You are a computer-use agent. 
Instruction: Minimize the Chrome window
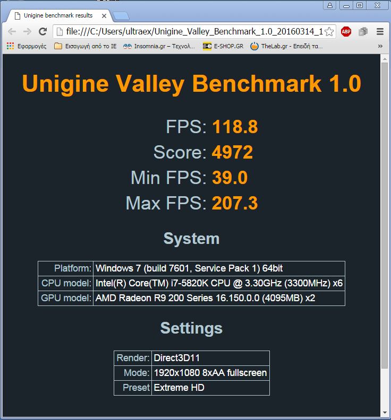[346, 5]
